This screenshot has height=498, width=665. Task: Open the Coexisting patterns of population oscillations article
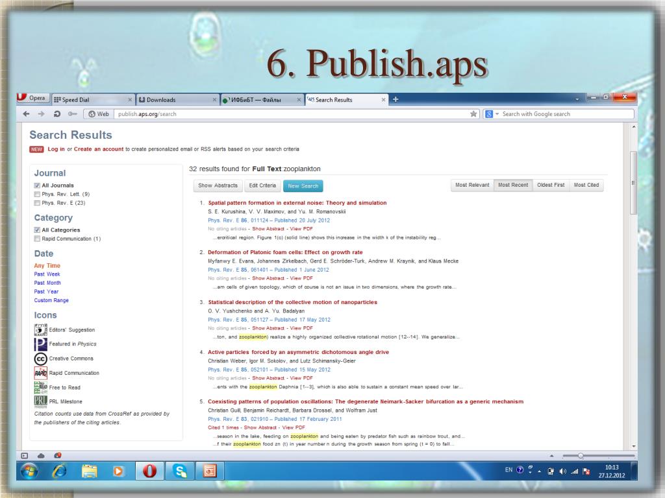(366, 401)
